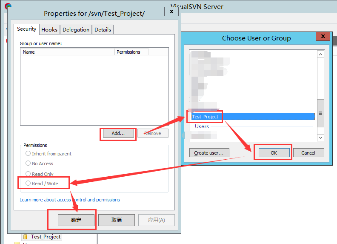Click the 应用(A) apply button

157,220
